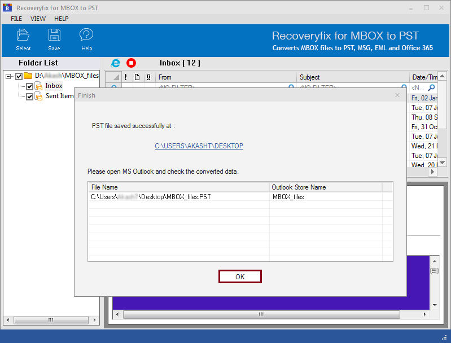Click email list scroll up arrow
Image resolution: width=451 pixels, height=343 pixels.
coord(443,76)
